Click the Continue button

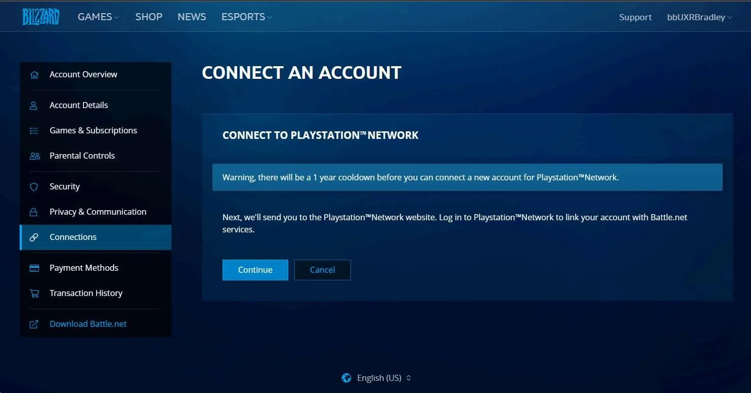[x=255, y=270]
